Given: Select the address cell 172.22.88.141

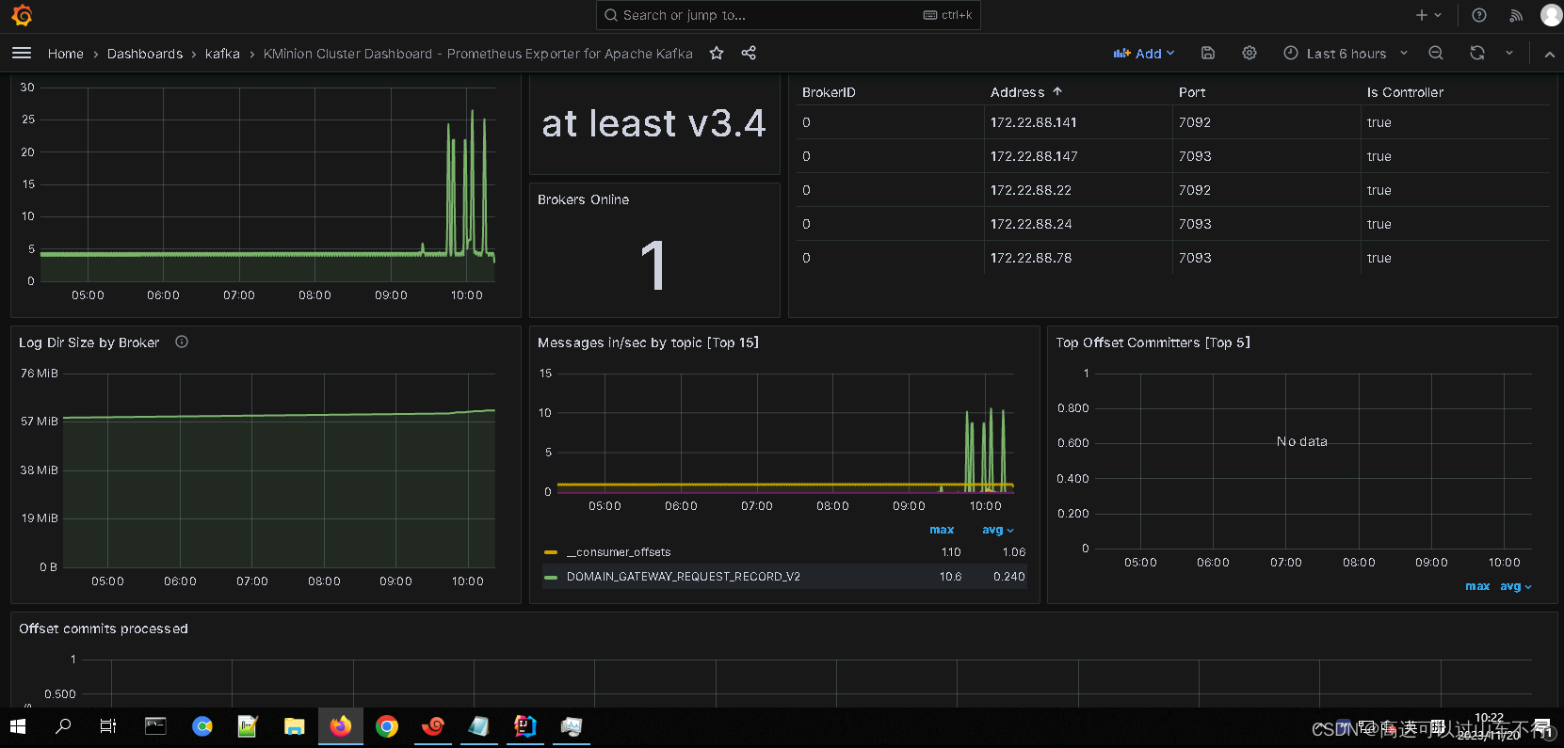Looking at the screenshot, I should coord(1033,122).
